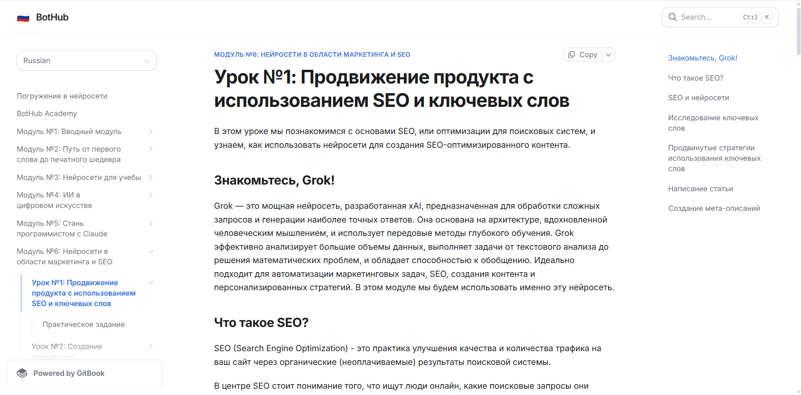Image resolution: width=801 pixels, height=395 pixels.
Task: Open BotHub Academy sidebar item
Action: [47, 114]
